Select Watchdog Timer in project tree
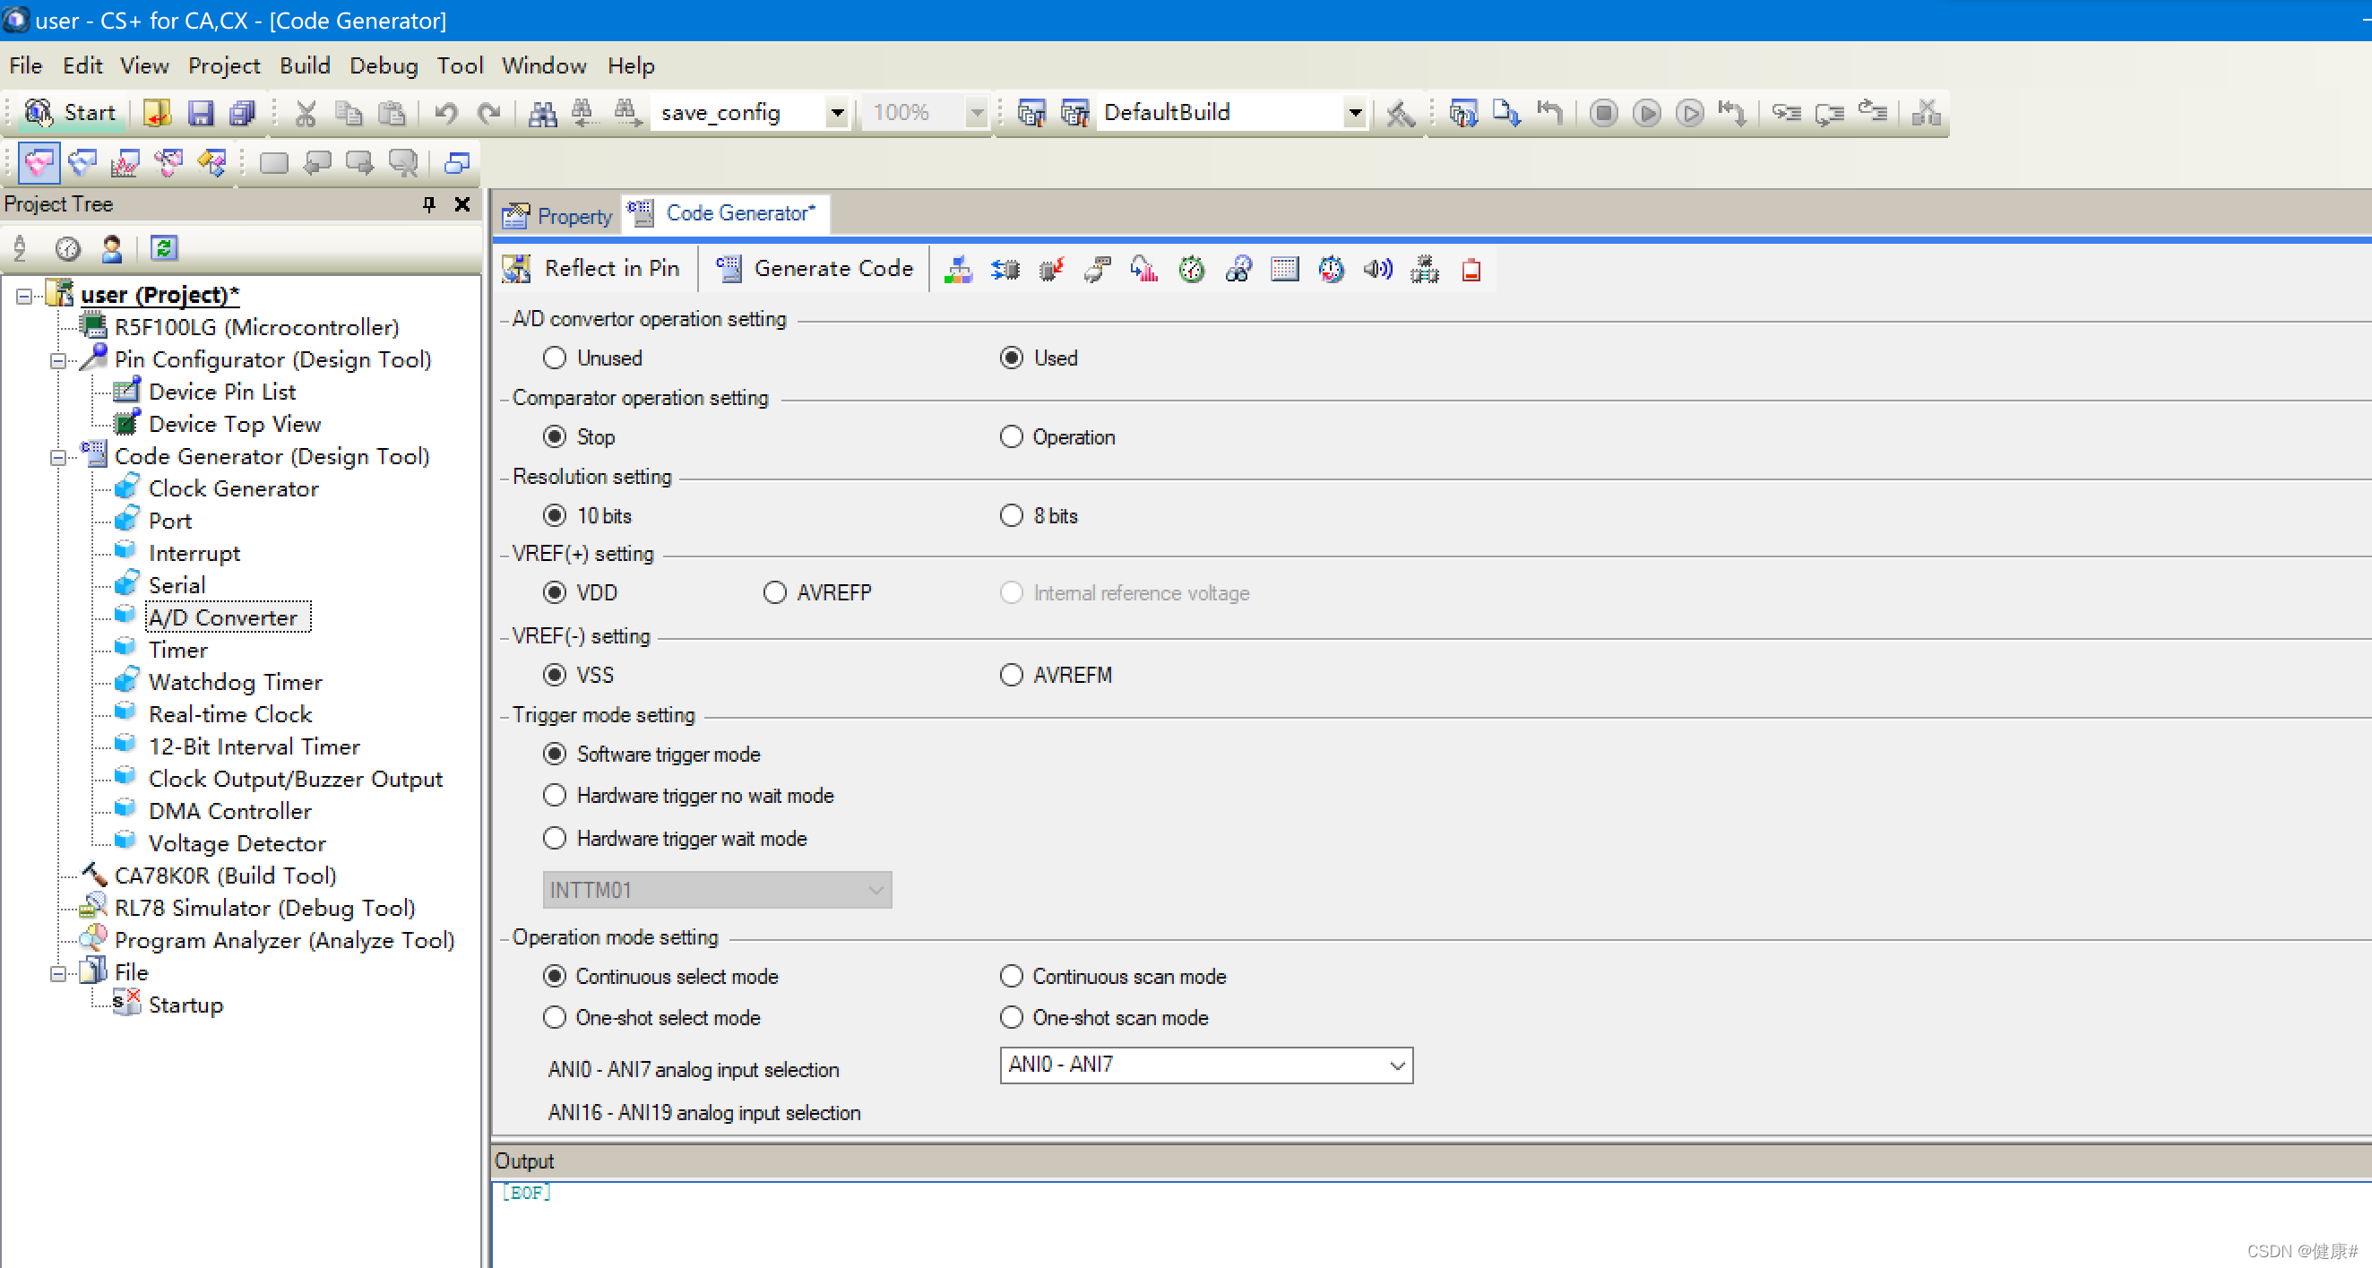2372x1268 pixels. tap(236, 682)
